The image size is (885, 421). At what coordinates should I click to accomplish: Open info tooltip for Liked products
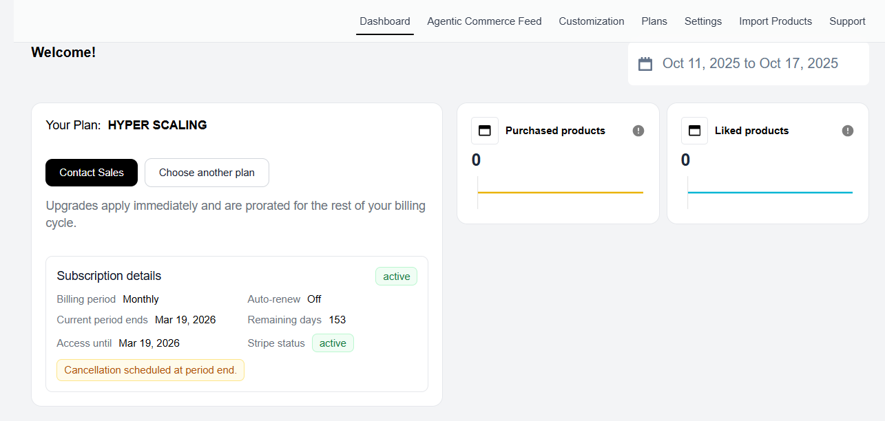(x=848, y=131)
